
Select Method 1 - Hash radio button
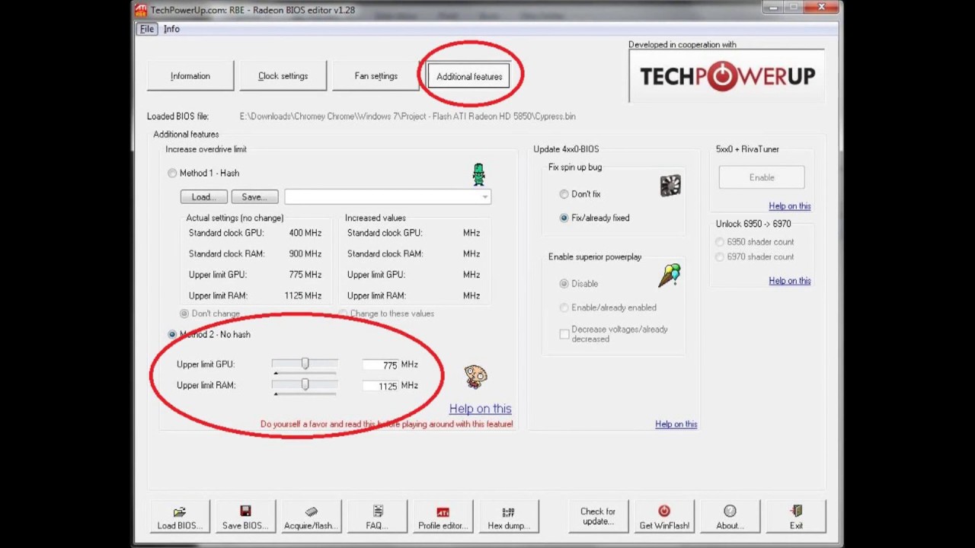click(172, 174)
